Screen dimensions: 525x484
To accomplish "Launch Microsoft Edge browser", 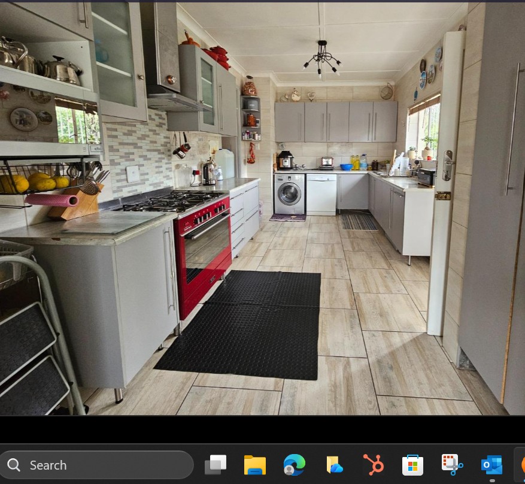I will pyautogui.click(x=294, y=465).
